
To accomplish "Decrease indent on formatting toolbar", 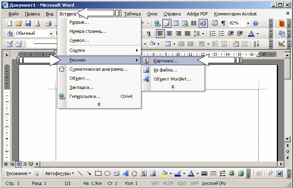I will click(x=231, y=34).
